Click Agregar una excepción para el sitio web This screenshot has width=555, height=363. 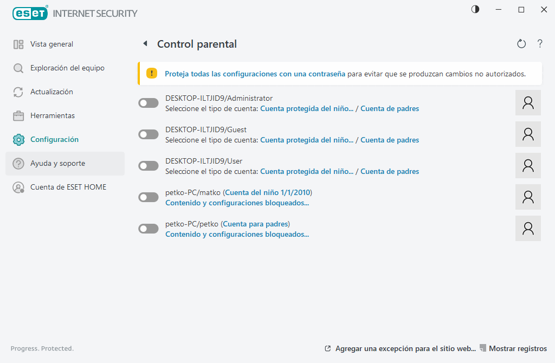[x=405, y=348]
